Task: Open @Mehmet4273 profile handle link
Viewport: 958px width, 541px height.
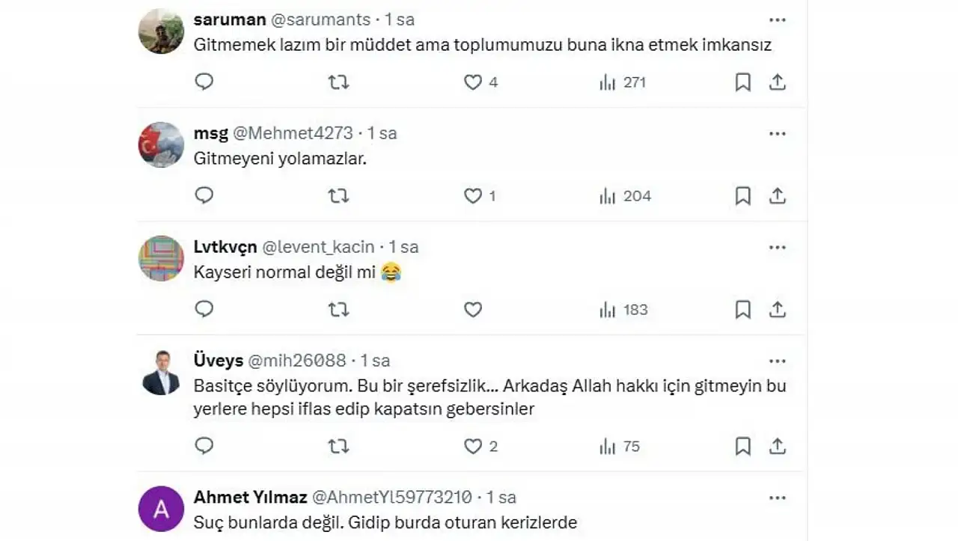Action: pyautogui.click(x=293, y=133)
